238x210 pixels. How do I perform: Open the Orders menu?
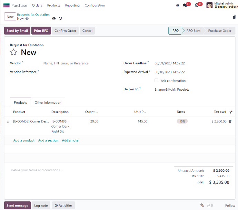coord(37,5)
